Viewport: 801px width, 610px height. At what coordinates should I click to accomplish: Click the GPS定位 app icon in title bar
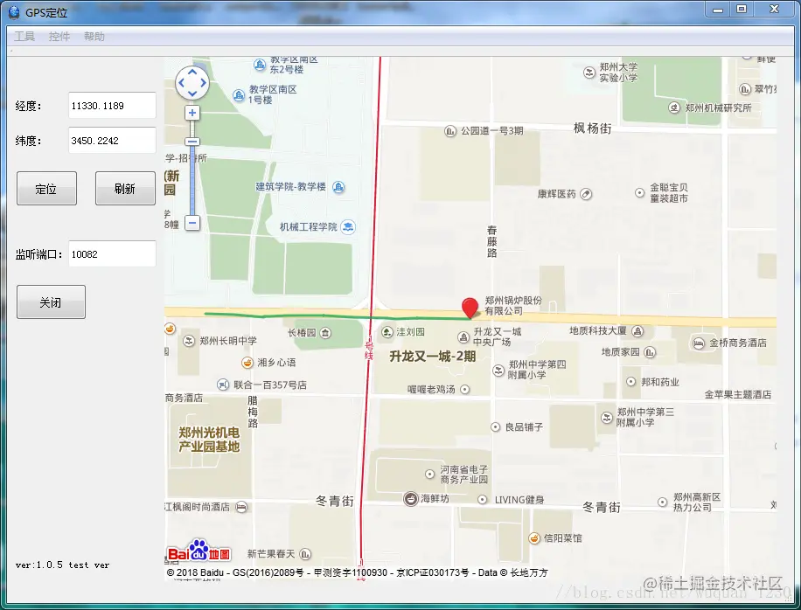(x=14, y=12)
